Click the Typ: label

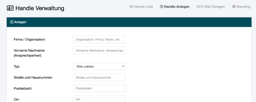tap(17, 67)
